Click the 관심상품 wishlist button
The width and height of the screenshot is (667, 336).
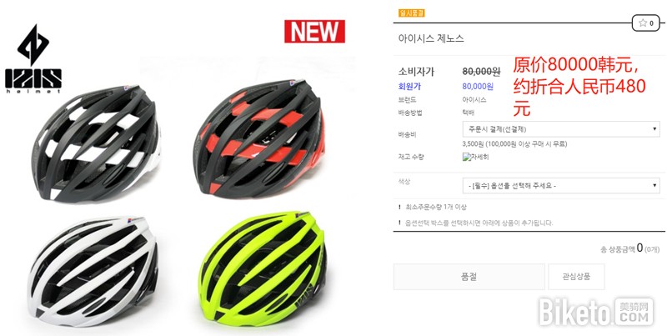click(576, 277)
